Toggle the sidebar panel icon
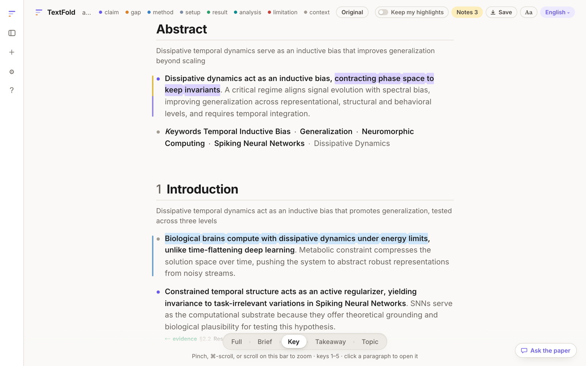The width and height of the screenshot is (586, 366). pyautogui.click(x=12, y=33)
